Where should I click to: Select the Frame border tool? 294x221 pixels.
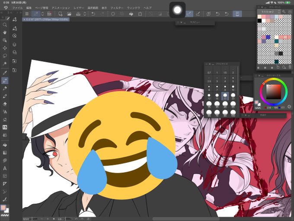tap(5, 176)
